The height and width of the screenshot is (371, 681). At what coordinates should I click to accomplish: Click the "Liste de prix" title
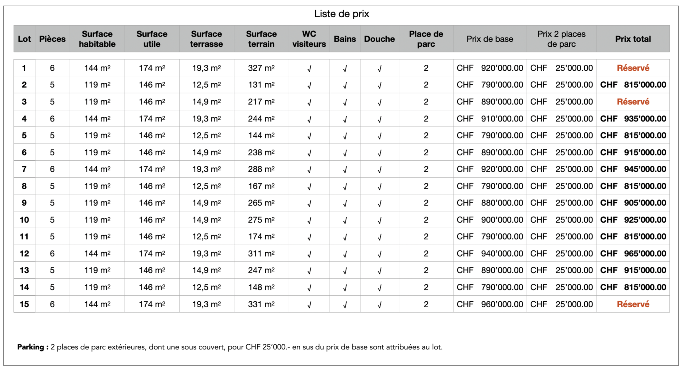click(x=341, y=14)
